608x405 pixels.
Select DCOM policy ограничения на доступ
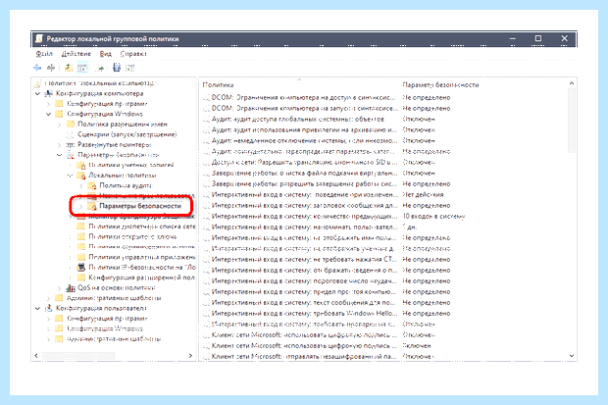tap(303, 97)
